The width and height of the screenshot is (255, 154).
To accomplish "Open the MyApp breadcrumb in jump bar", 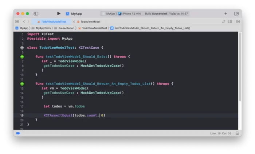I will click(x=22, y=28).
